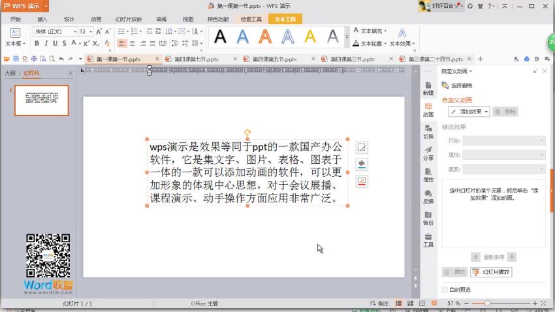Click the undo arrow icon
Viewport: 555px width, 312px height.
coord(61,59)
